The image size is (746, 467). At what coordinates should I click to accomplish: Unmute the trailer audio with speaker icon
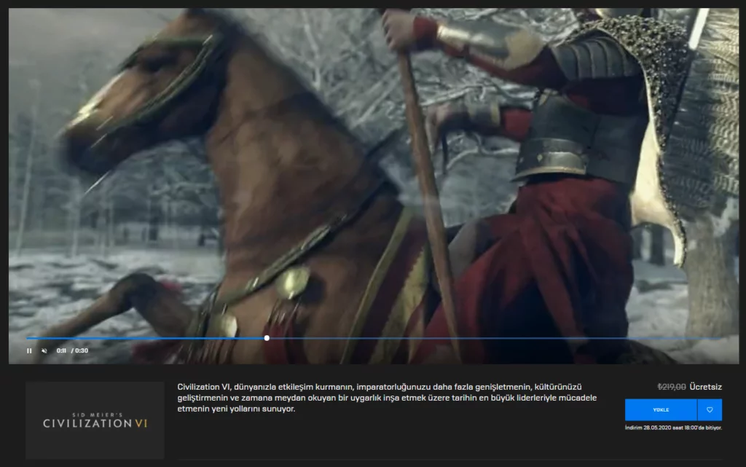pos(44,350)
